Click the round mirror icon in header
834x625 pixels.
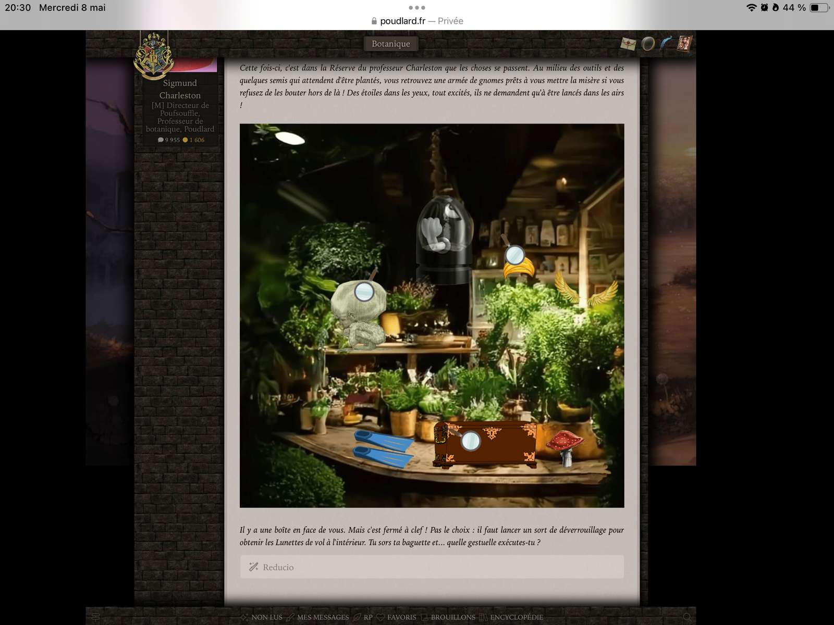(648, 44)
